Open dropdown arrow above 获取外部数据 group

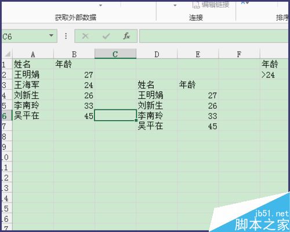(x=100, y=5)
